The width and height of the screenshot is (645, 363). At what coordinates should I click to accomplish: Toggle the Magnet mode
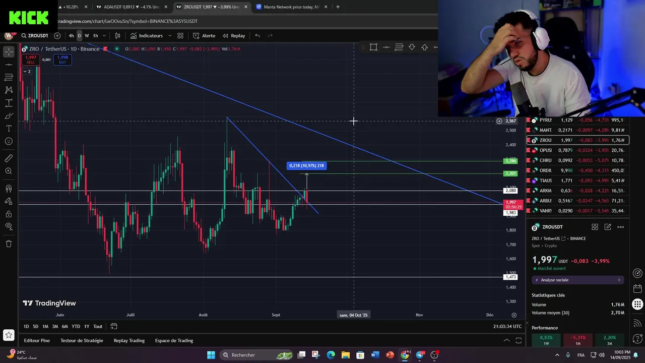pyautogui.click(x=9, y=189)
